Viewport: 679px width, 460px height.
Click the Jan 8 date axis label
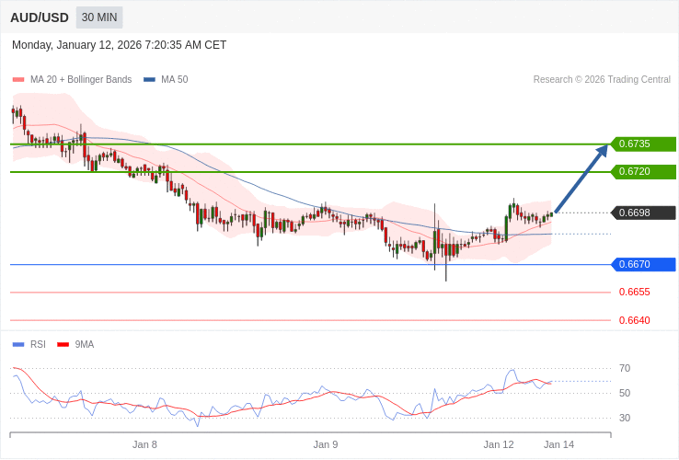click(x=144, y=444)
